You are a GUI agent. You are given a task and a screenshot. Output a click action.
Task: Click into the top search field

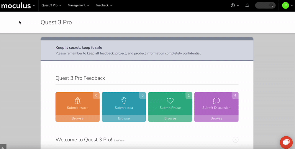coord(265,5)
